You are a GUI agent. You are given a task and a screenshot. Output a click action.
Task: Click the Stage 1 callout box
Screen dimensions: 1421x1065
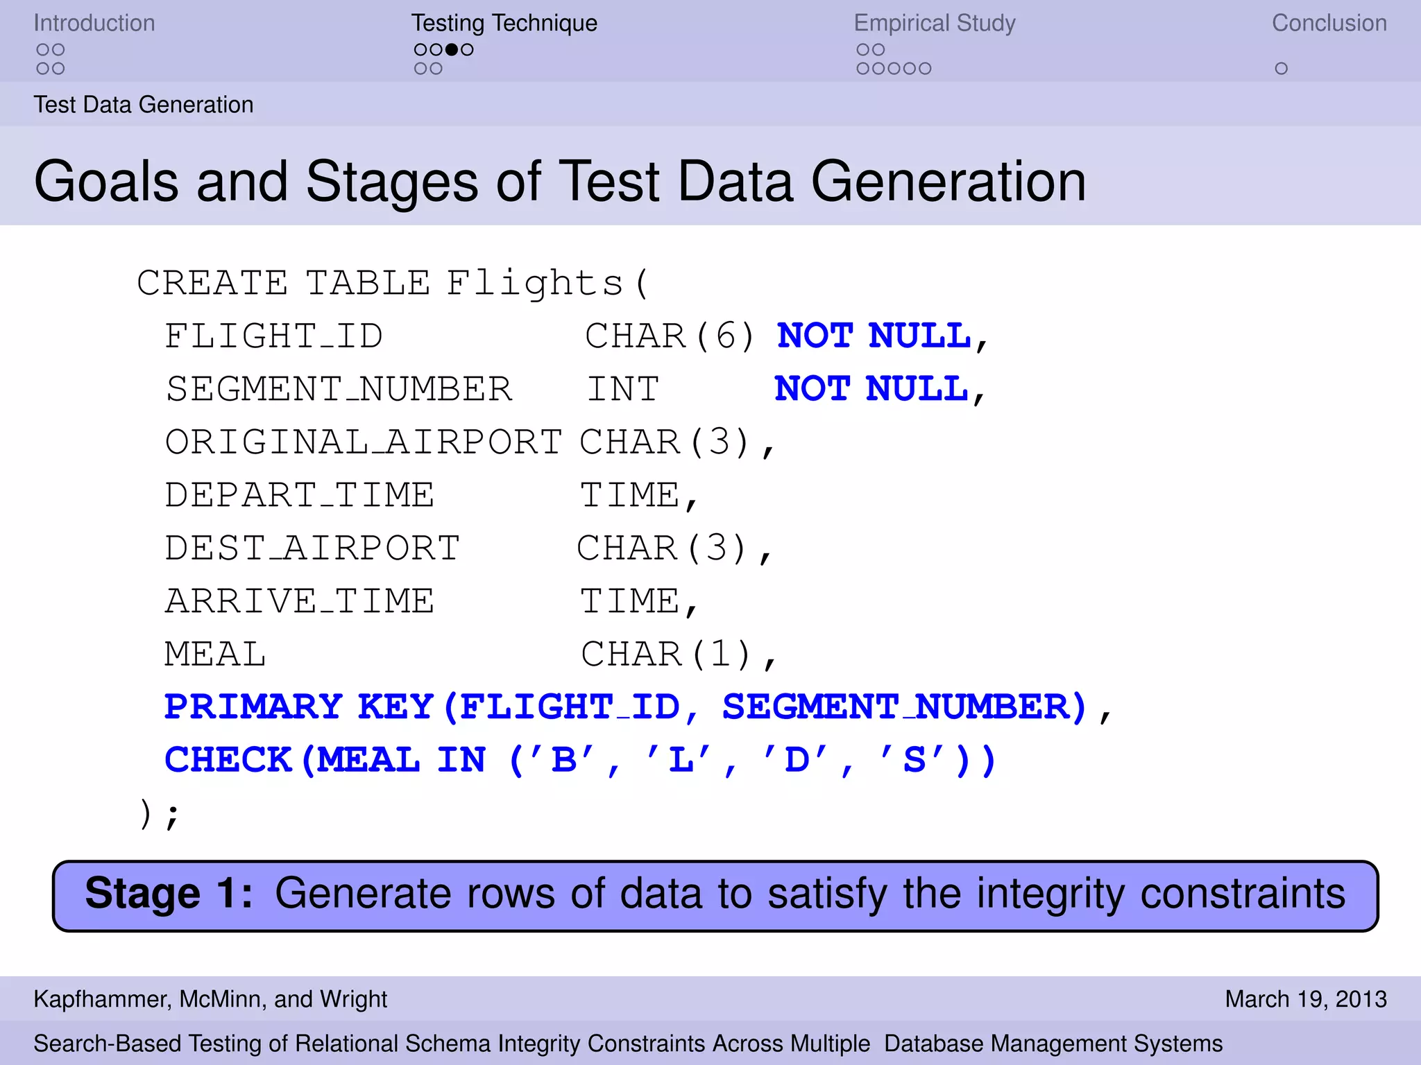pos(715,896)
